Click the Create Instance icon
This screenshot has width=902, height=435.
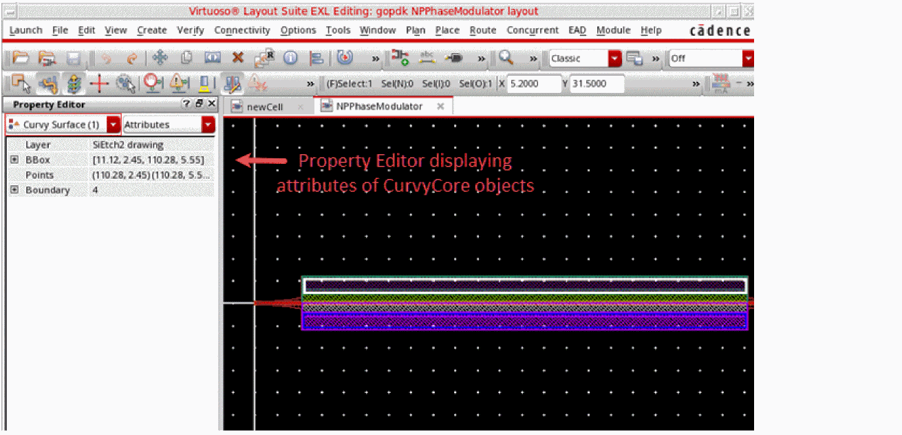coord(400,59)
